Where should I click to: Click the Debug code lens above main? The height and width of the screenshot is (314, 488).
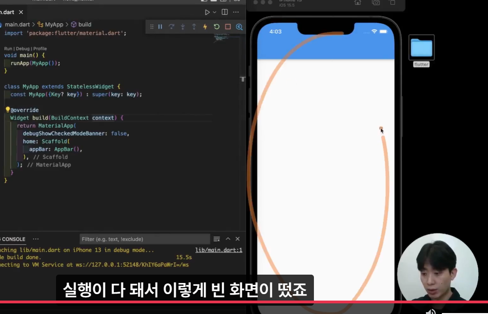pyautogui.click(x=23, y=49)
